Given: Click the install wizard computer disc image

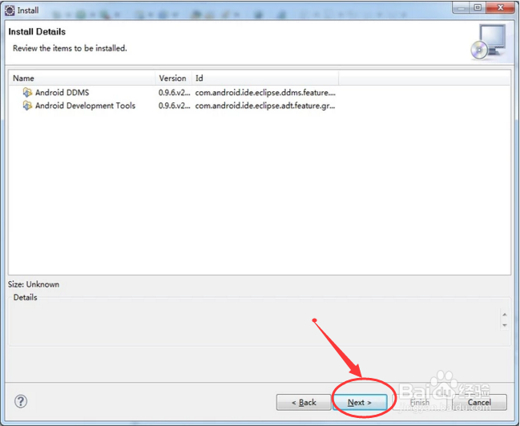Looking at the screenshot, I should [x=488, y=42].
